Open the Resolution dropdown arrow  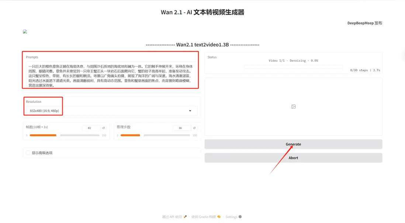tap(190, 111)
